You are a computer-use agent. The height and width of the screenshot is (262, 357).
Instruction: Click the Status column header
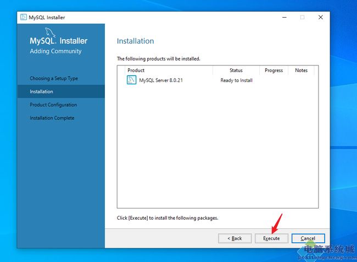tap(236, 70)
